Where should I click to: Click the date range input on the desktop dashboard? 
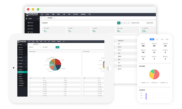click(138, 23)
